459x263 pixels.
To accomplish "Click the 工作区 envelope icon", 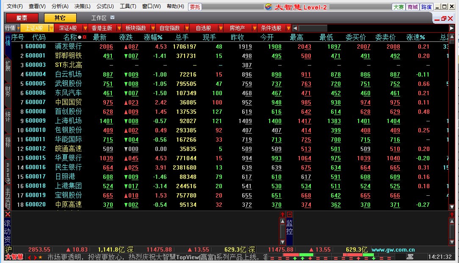I will point(112,18).
